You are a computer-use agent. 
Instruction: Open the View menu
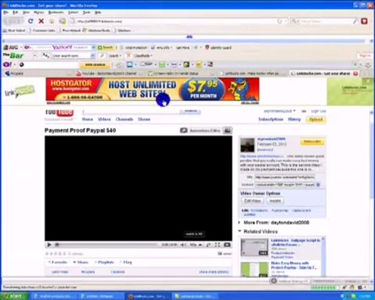click(x=26, y=12)
